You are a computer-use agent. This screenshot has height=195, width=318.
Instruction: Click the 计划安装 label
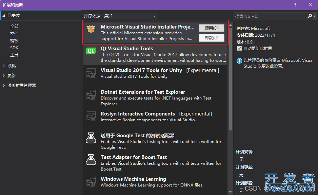tap(244, 152)
